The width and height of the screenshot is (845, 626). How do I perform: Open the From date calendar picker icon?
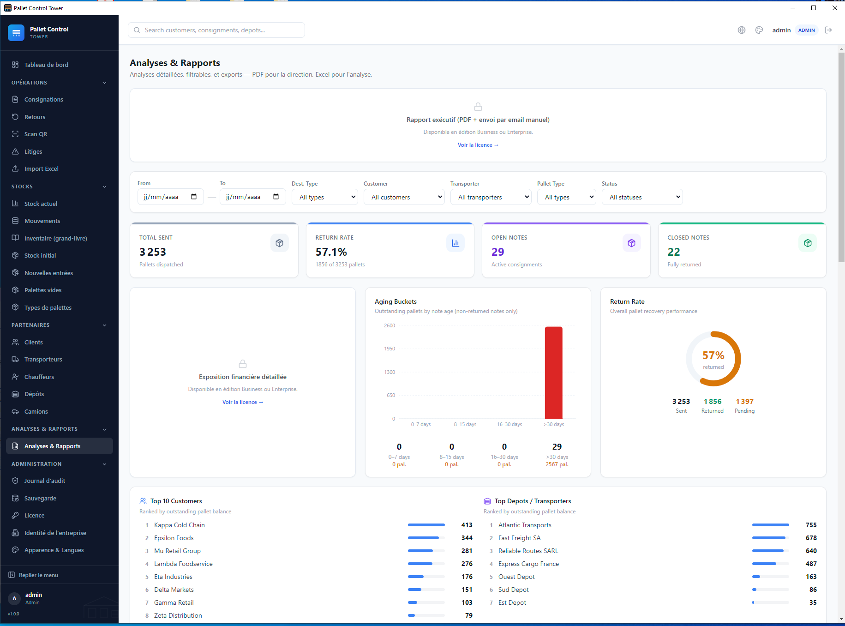pos(194,197)
